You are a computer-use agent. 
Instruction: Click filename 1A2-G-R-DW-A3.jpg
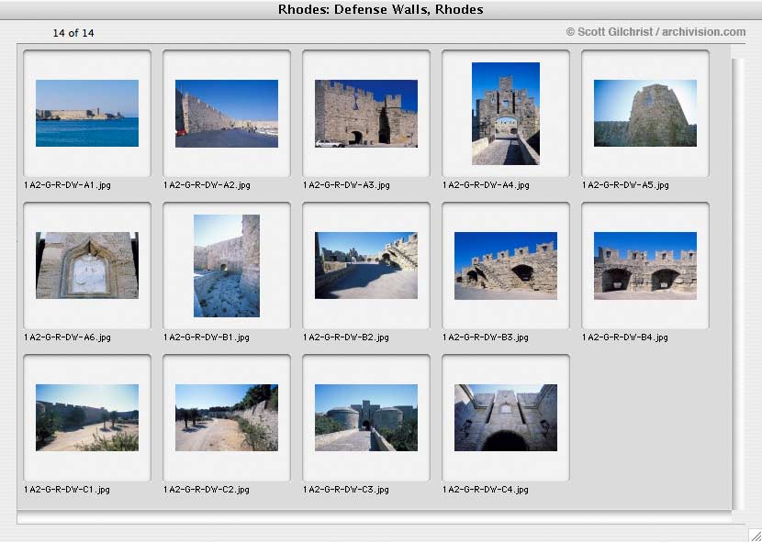346,185
